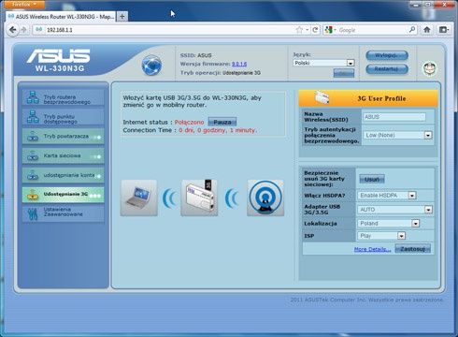Open the Firefox application menu button
458x337 pixels.
24,4
